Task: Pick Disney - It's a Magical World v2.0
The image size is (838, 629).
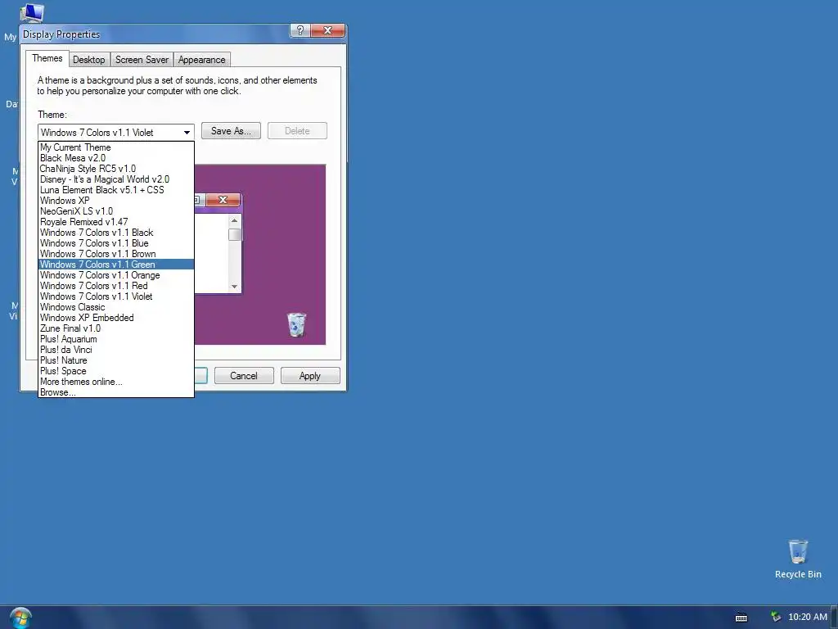Action: [x=116, y=179]
